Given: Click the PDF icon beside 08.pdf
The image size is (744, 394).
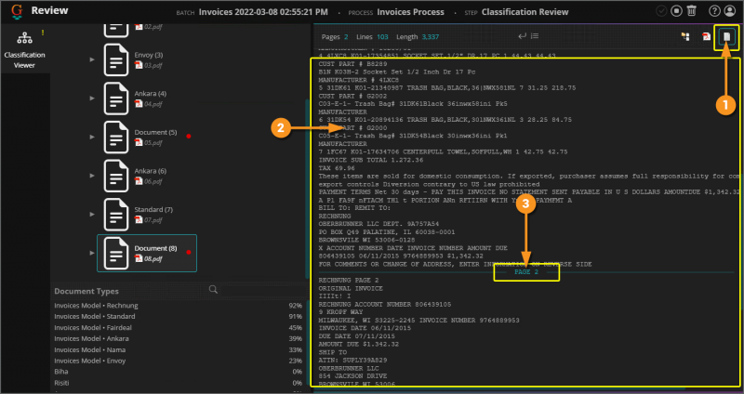Looking at the screenshot, I should [139, 259].
